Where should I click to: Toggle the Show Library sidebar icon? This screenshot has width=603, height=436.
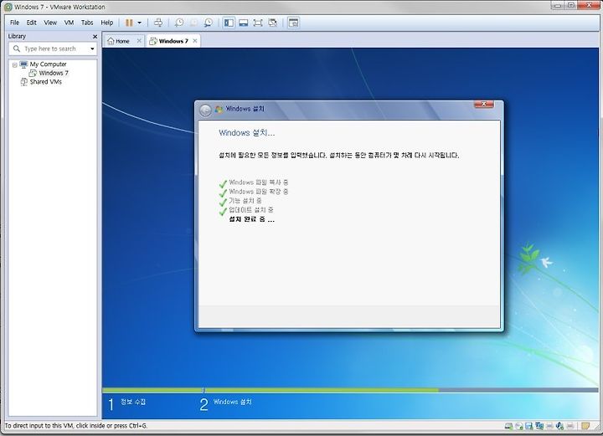(x=229, y=23)
